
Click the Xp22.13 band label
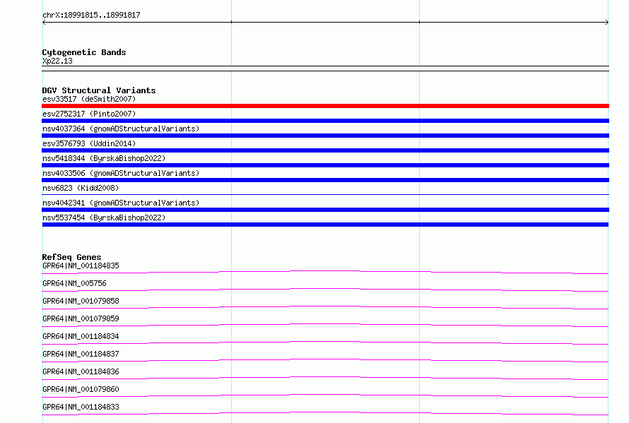(x=57, y=61)
